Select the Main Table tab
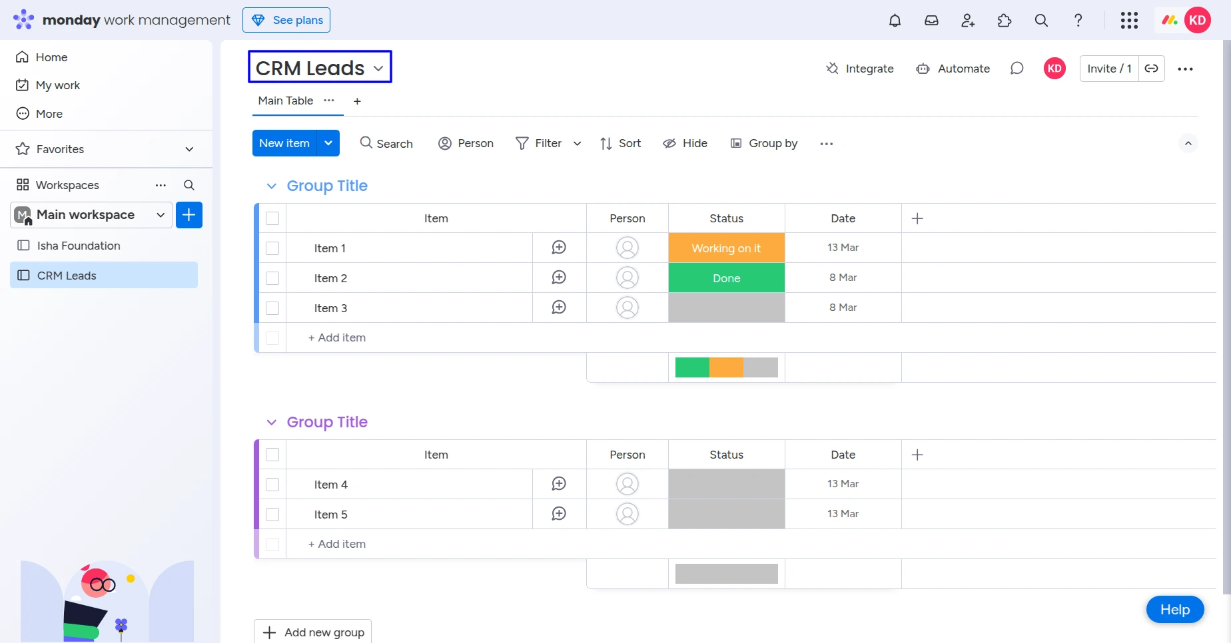This screenshot has width=1231, height=643. pos(285,101)
